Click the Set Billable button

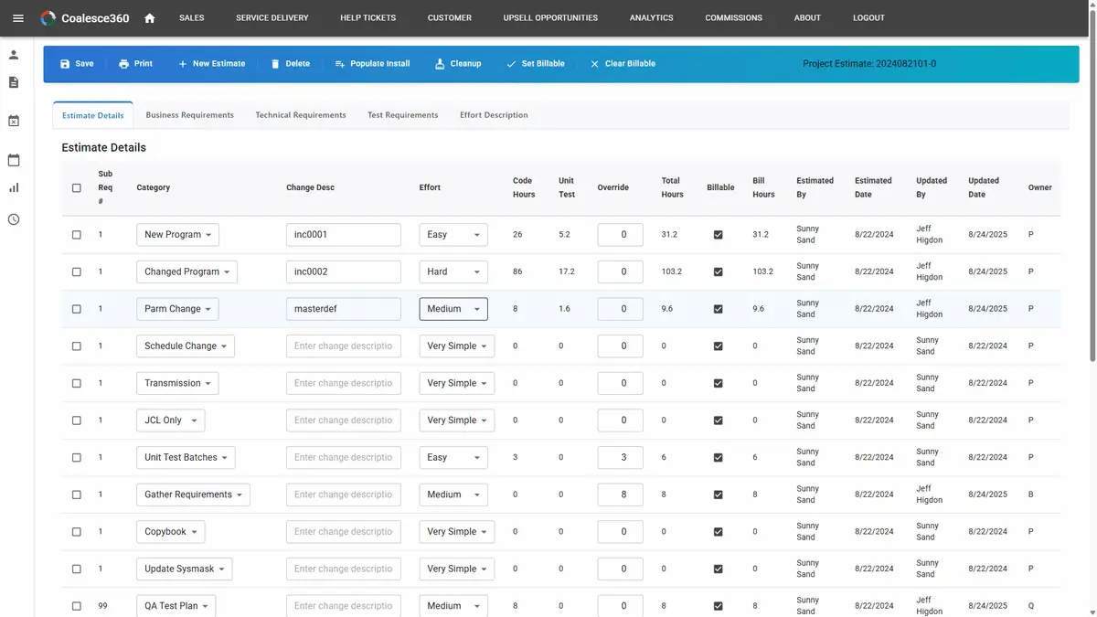pos(536,63)
